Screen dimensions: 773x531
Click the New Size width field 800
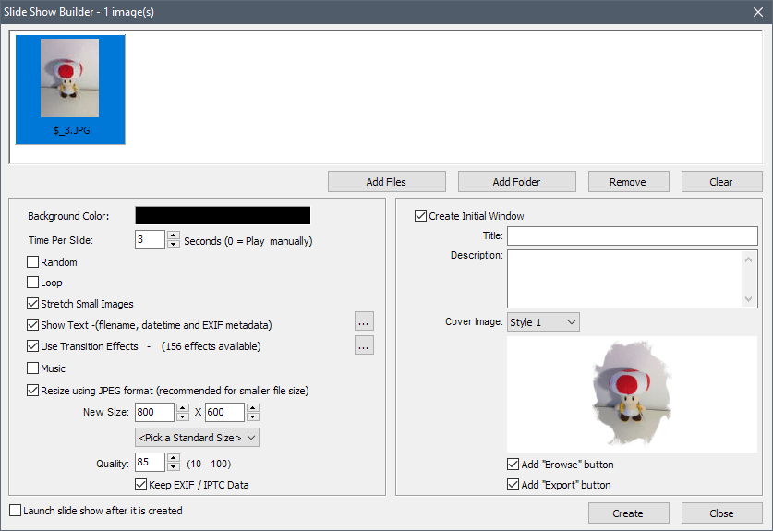tap(155, 412)
